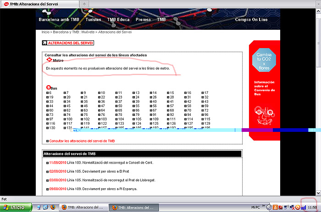
Task: Launch Firefox from quick launch
Action: coord(53,207)
